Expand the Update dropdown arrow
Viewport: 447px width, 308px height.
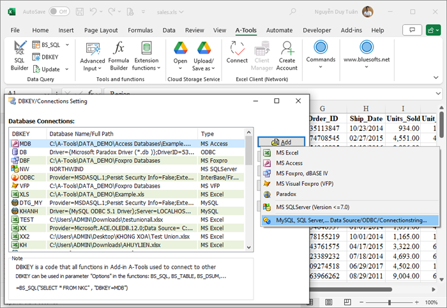click(66, 69)
